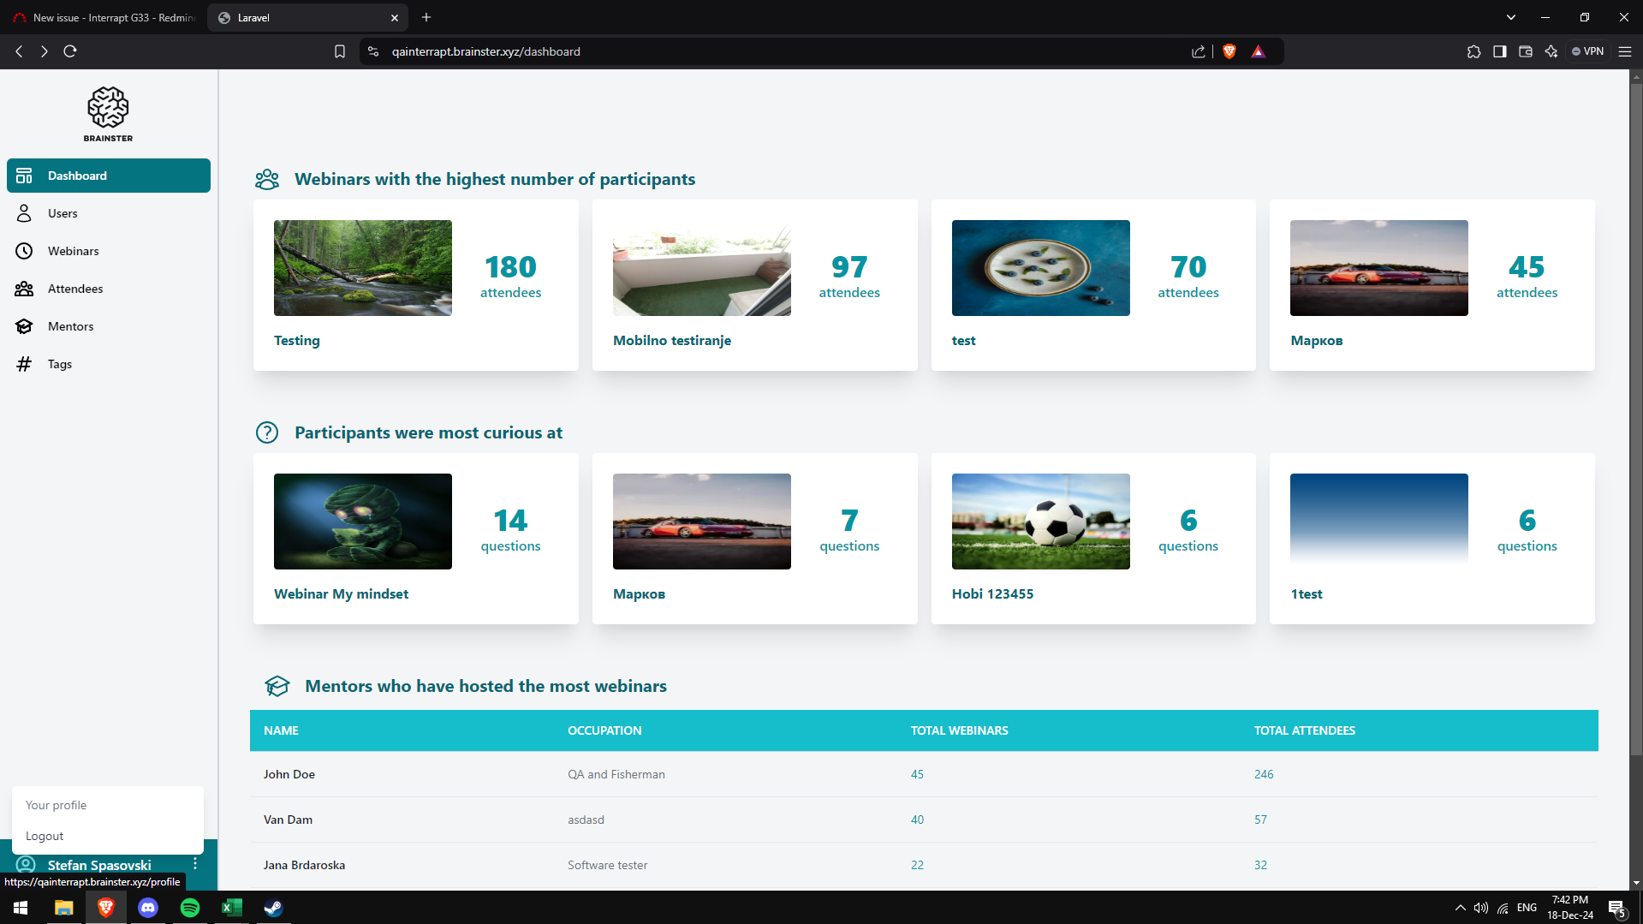Go to the Webinars page in the sidebar
The image size is (1643, 924).
point(73,251)
